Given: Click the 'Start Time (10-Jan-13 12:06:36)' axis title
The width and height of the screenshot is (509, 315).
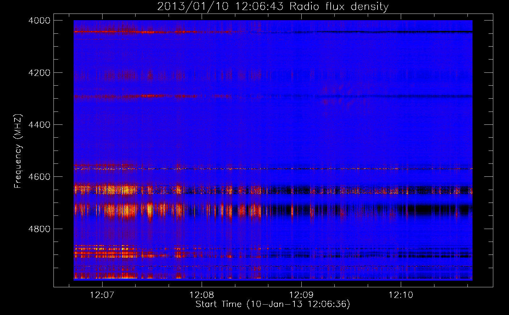Looking at the screenshot, I should coord(273,304).
